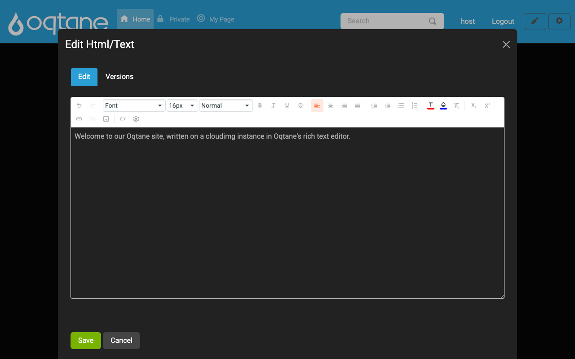Click the search magnifier icon
Image resolution: width=575 pixels, height=359 pixels.
433,21
